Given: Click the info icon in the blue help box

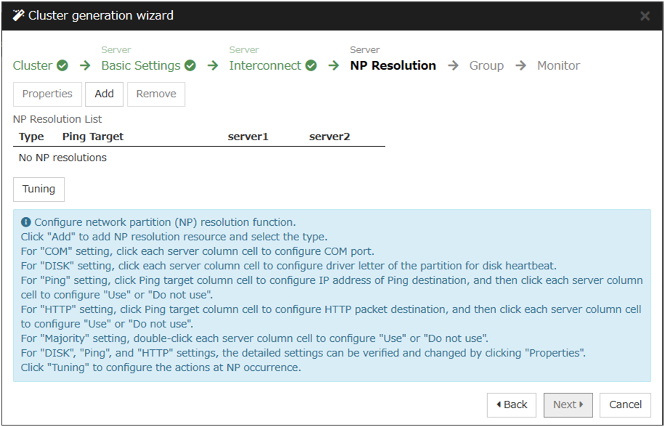Looking at the screenshot, I should (26, 222).
